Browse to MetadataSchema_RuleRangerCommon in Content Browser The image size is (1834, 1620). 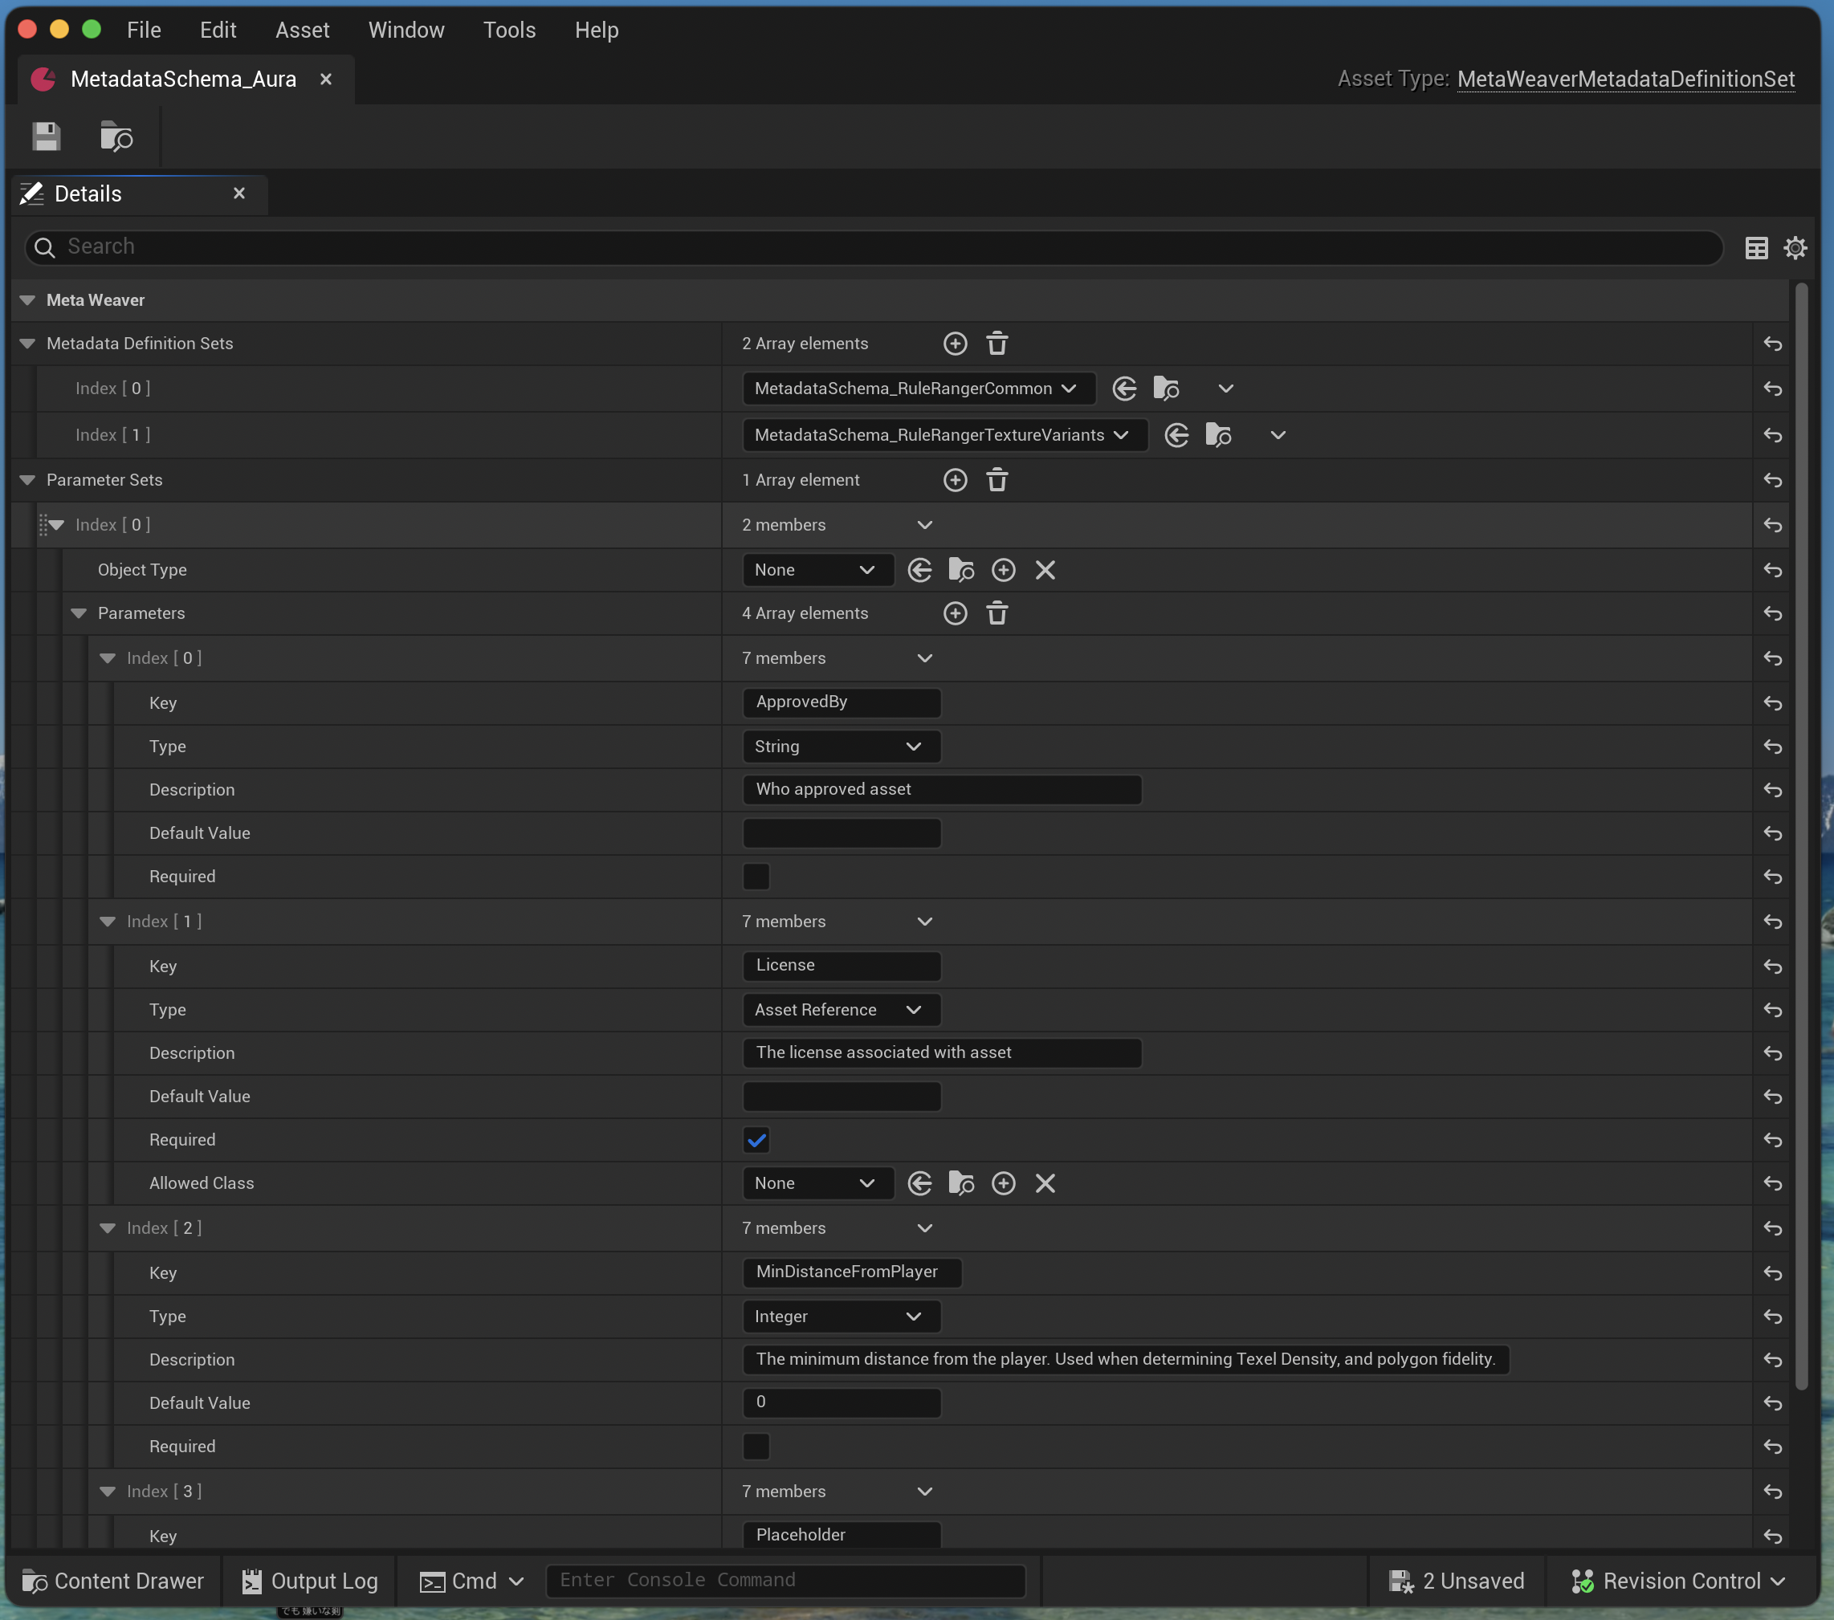tap(1167, 389)
